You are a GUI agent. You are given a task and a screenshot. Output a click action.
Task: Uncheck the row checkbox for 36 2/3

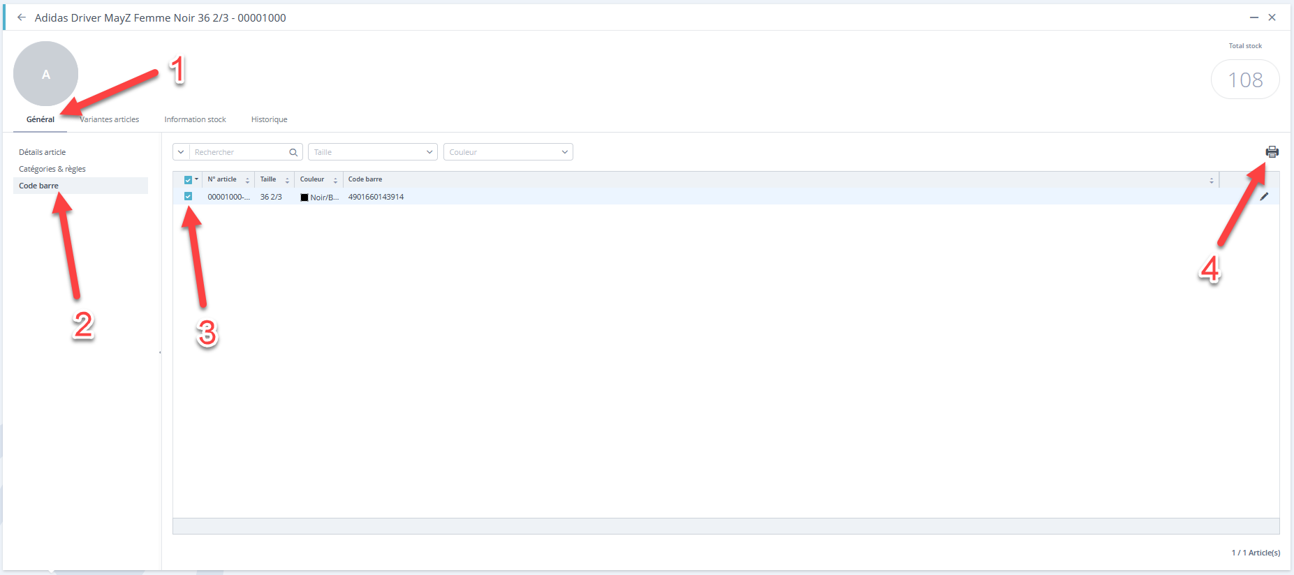188,197
